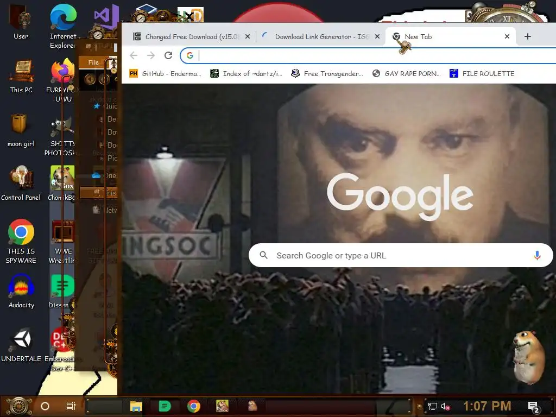Open the UNDERTALE Unity shortcut

coord(21,345)
